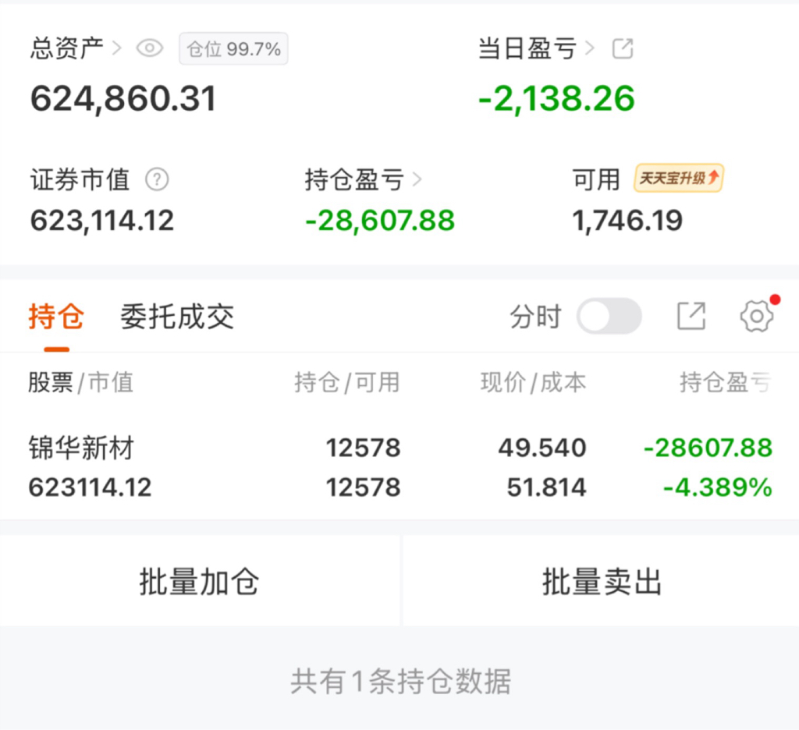Open the holdings settings gear icon
Viewport: 799px width, 730px height.
click(755, 317)
